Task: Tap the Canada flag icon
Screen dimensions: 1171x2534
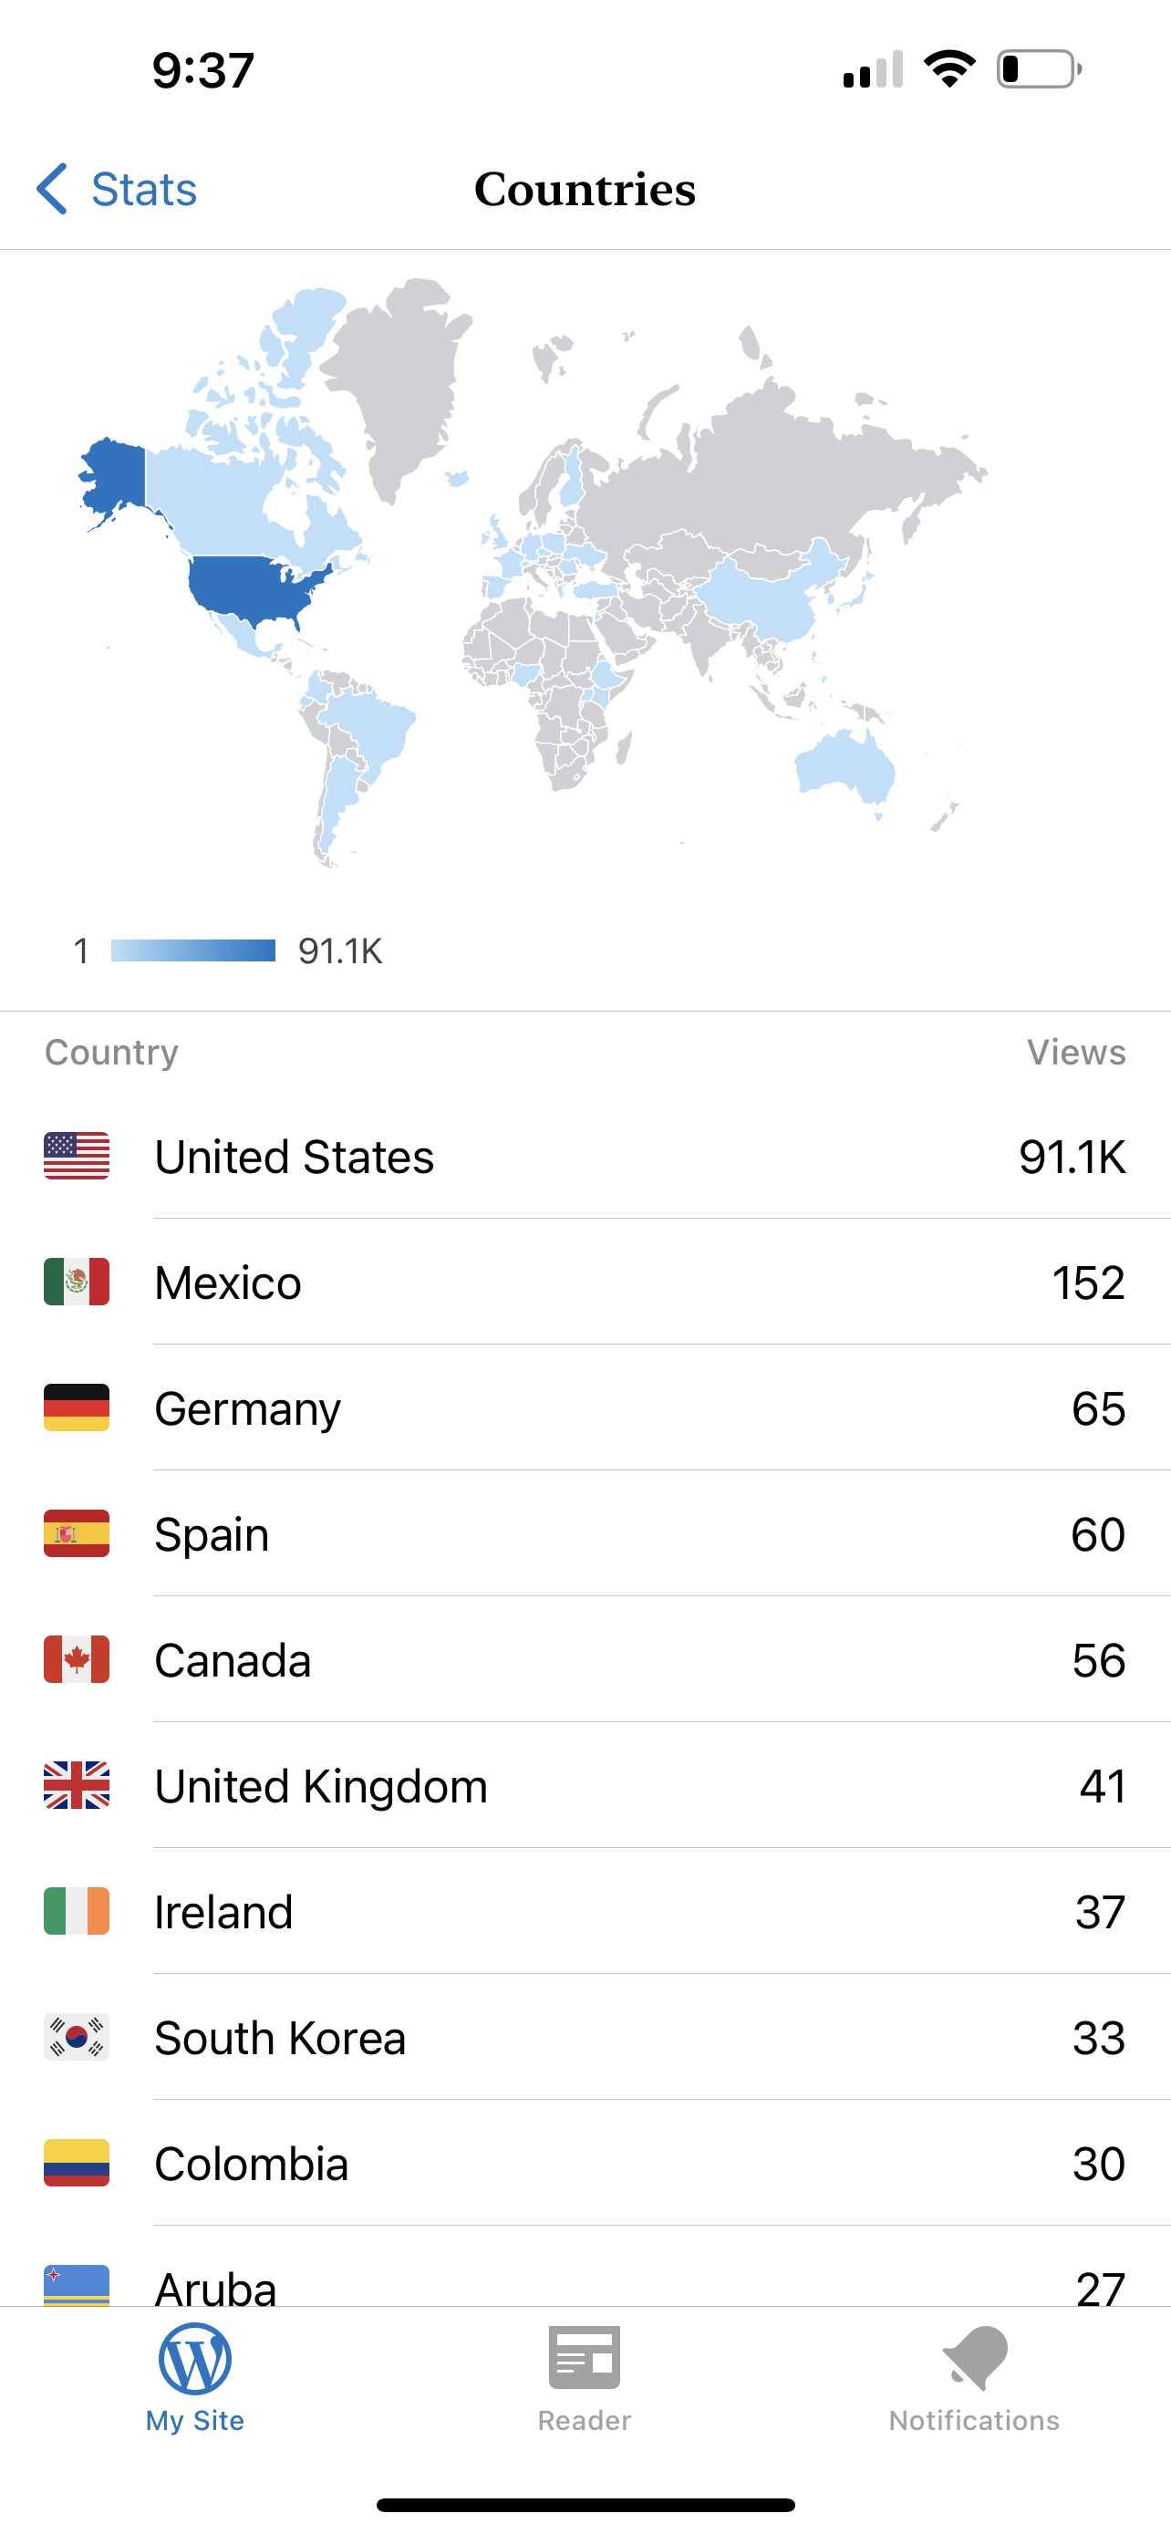Action: click(x=77, y=1659)
